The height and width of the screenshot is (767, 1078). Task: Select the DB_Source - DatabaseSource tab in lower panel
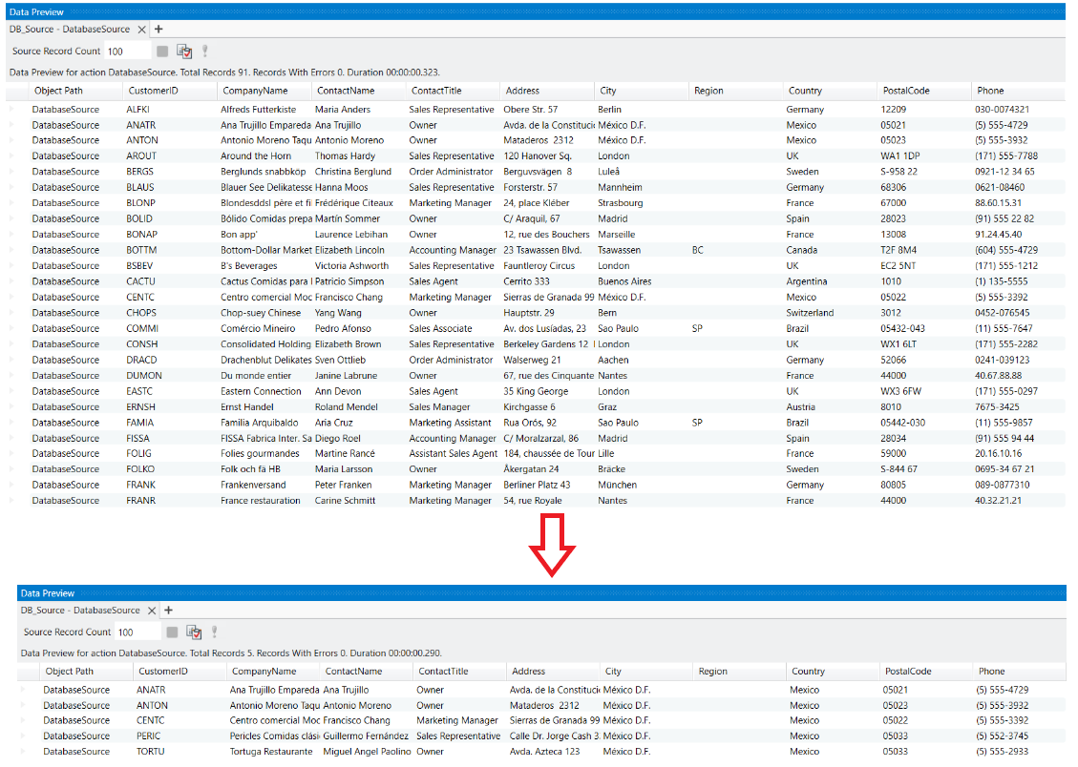80,610
